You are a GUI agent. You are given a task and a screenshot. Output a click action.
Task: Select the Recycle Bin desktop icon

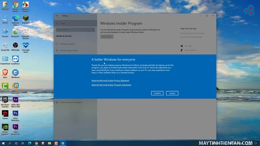[x=5, y=47]
